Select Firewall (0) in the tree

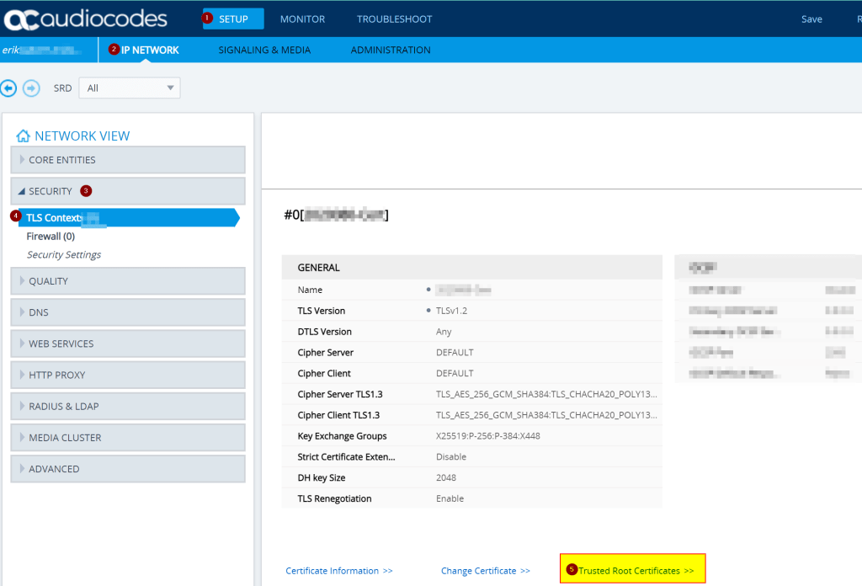click(x=51, y=237)
